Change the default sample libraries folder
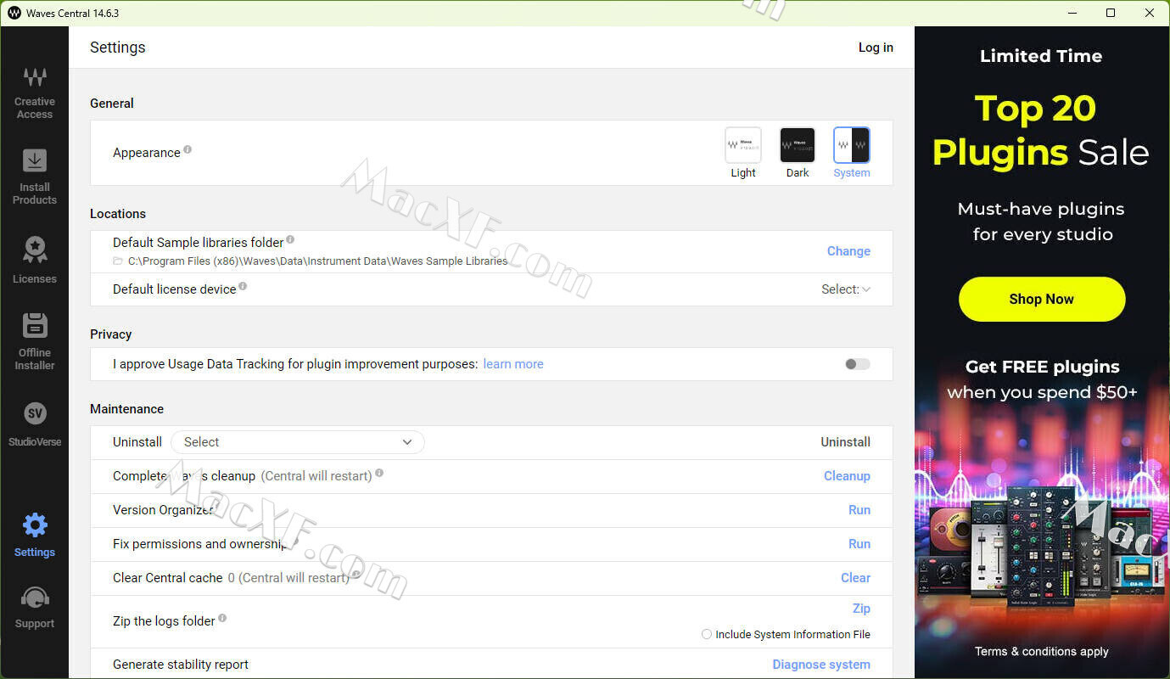Viewport: 1170px width, 679px height. [848, 251]
